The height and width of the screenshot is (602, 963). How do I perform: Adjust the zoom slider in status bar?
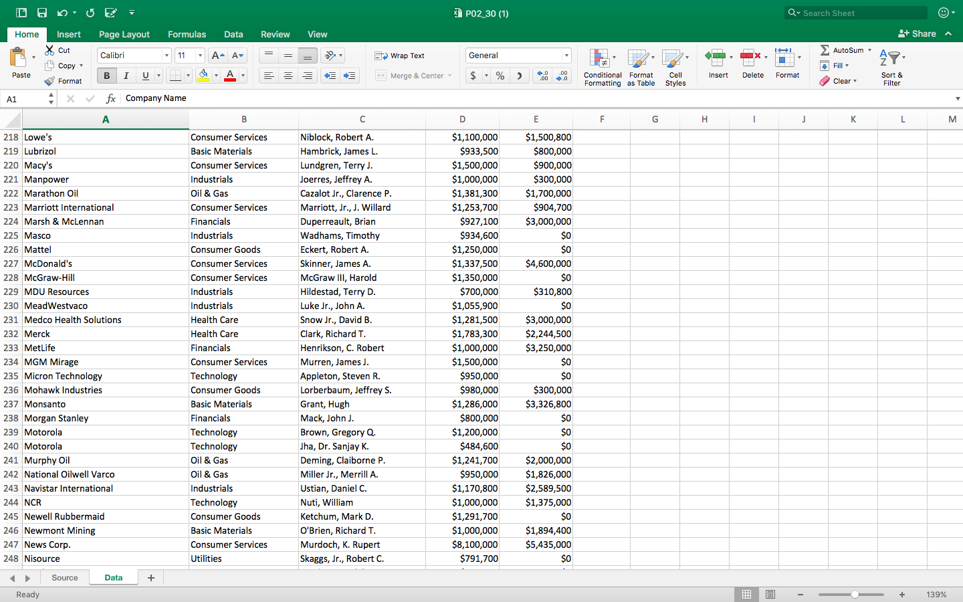coord(855,595)
